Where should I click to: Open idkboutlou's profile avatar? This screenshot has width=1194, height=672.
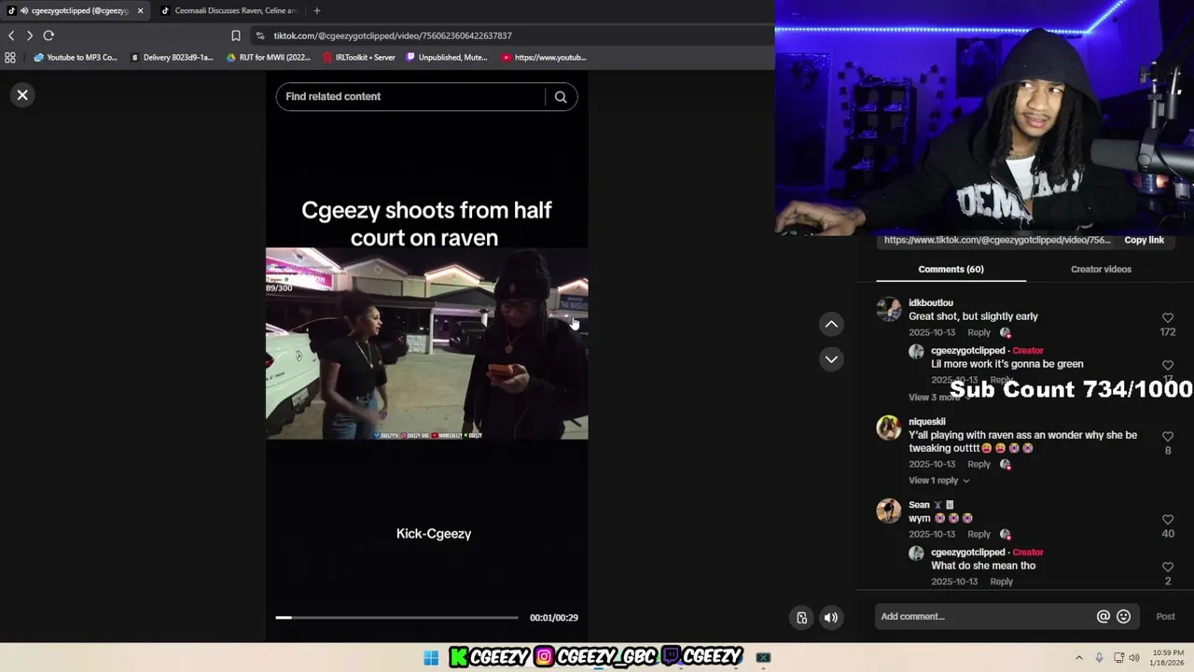pos(889,309)
